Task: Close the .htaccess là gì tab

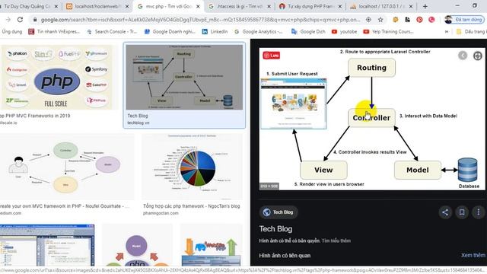Action: [x=269, y=6]
